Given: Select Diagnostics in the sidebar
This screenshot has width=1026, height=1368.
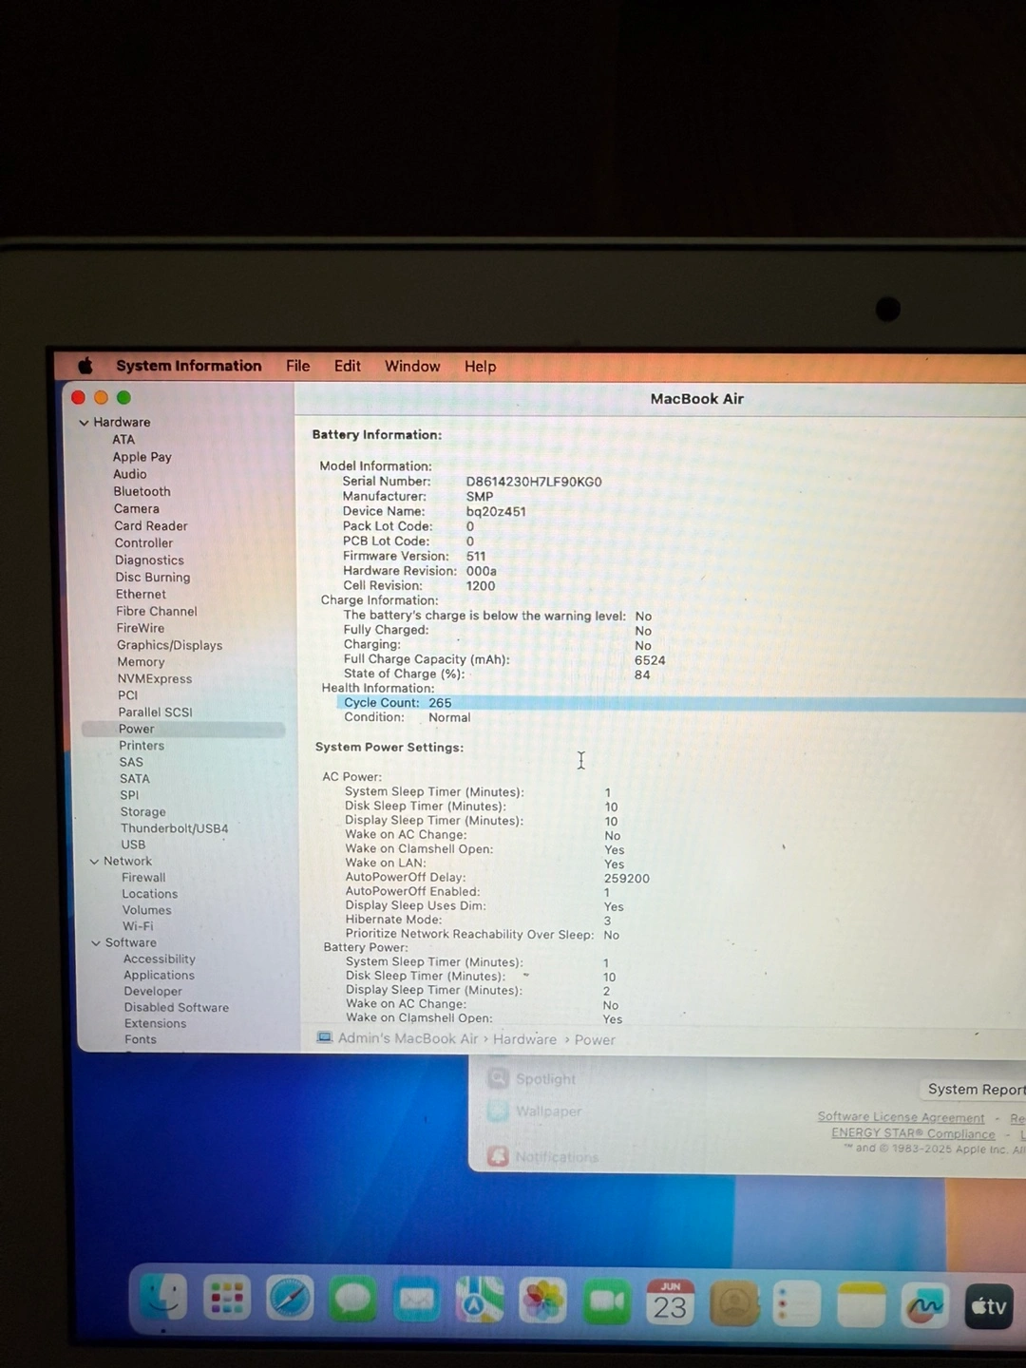Looking at the screenshot, I should [x=150, y=560].
